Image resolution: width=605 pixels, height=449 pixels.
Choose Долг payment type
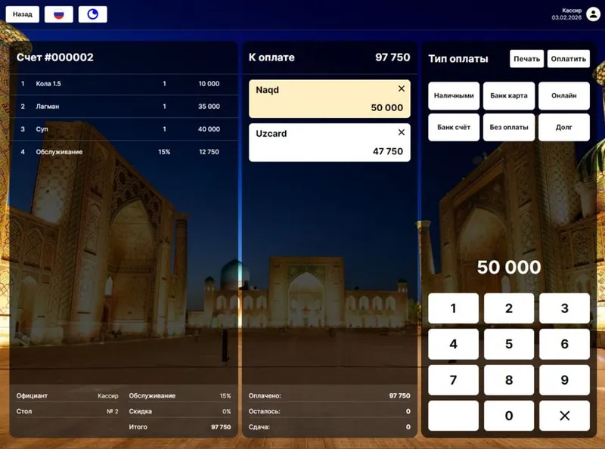[x=564, y=127]
